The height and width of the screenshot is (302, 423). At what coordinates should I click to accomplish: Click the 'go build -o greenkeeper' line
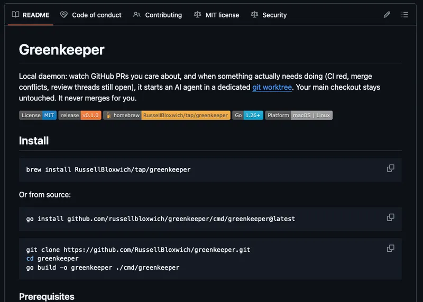point(103,268)
